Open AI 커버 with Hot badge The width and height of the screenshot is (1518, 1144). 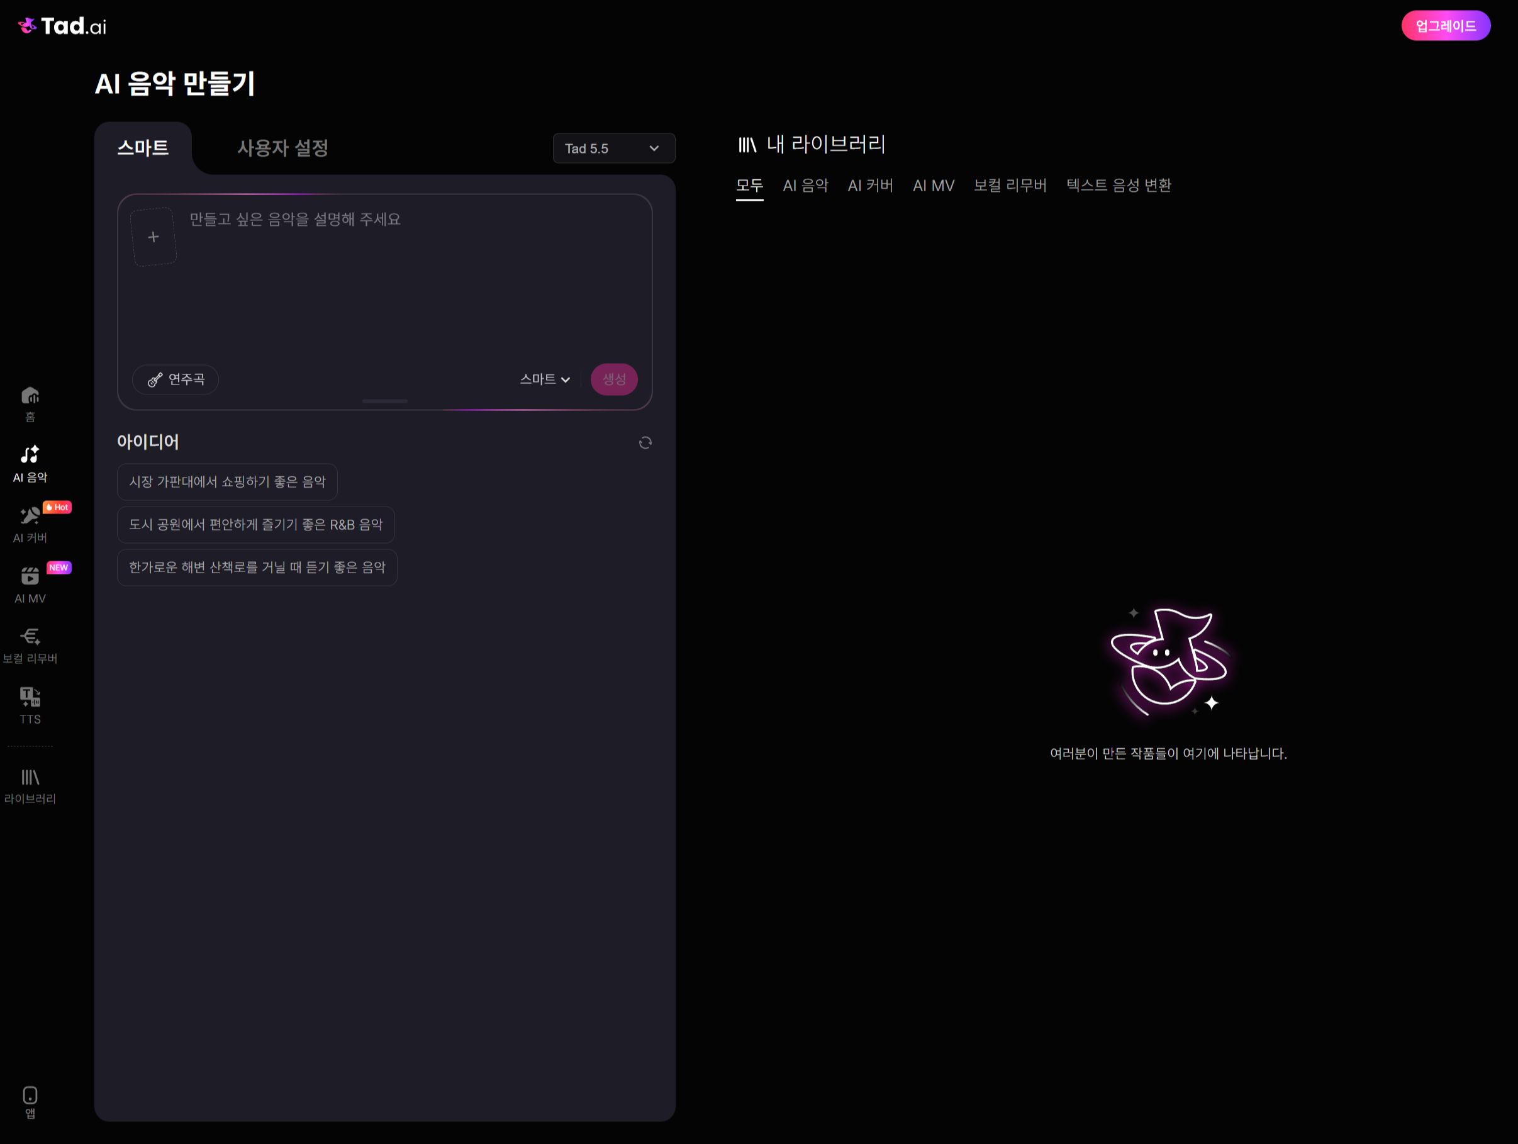30,525
